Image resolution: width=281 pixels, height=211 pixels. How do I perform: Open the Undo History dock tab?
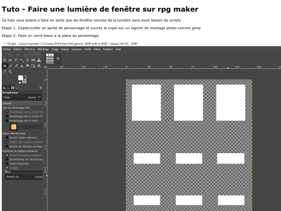tap(8, 88)
